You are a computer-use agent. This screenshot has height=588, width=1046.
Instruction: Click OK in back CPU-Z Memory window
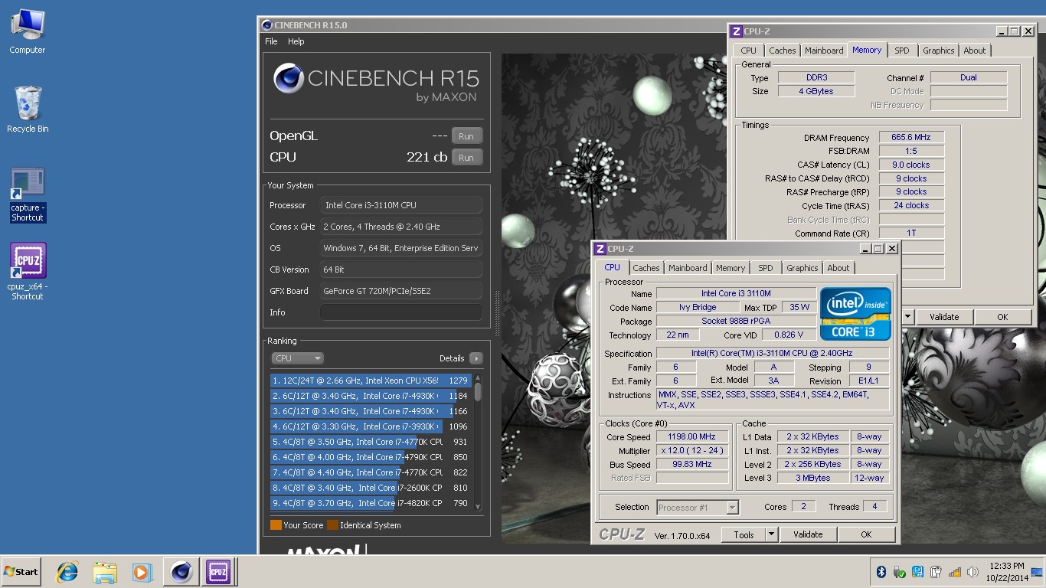[x=1002, y=317]
